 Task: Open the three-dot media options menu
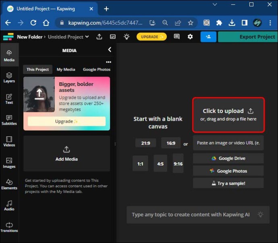coord(108,62)
